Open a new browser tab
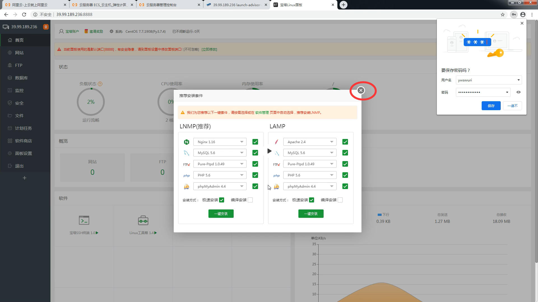Viewport: 538px width, 302px height. tap(344, 5)
